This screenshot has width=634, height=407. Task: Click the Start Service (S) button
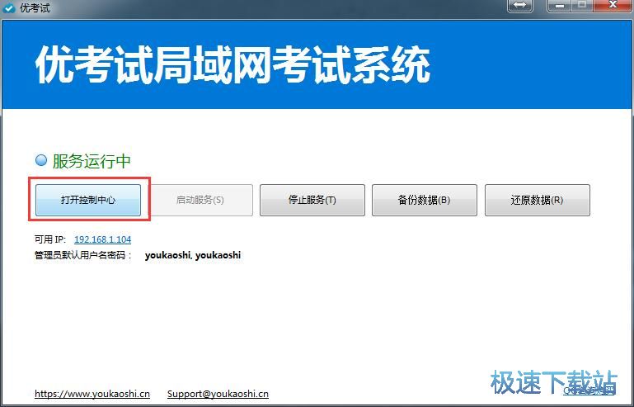pos(200,200)
